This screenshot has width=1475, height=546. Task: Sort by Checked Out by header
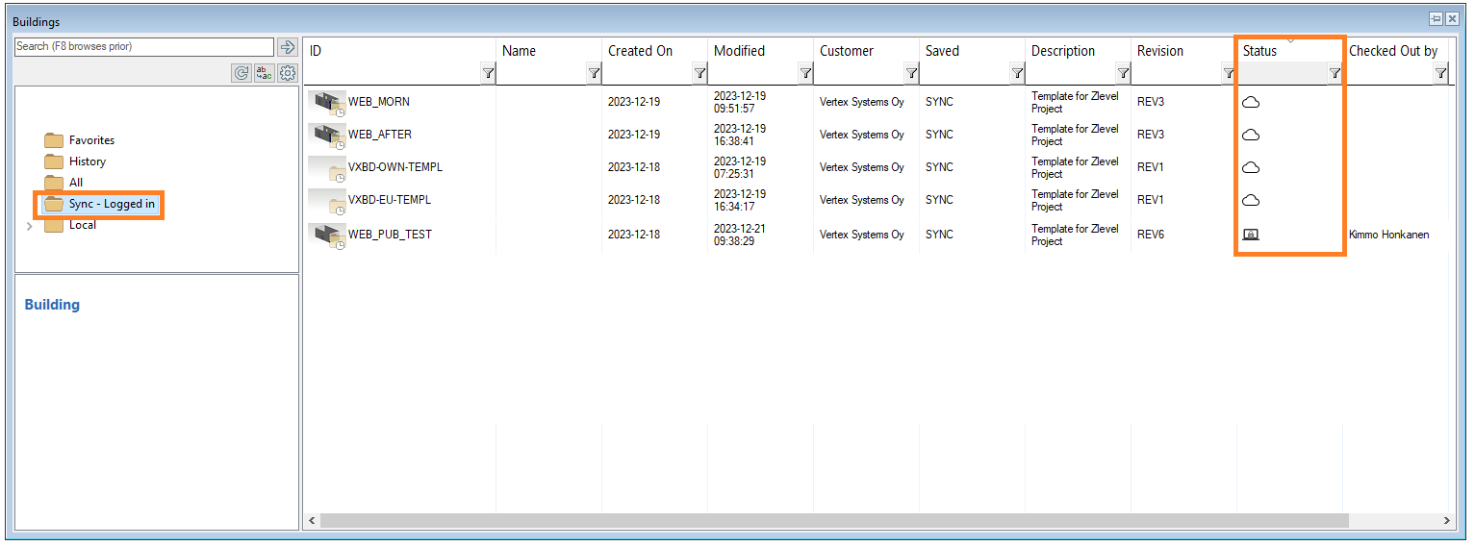[x=1395, y=51]
